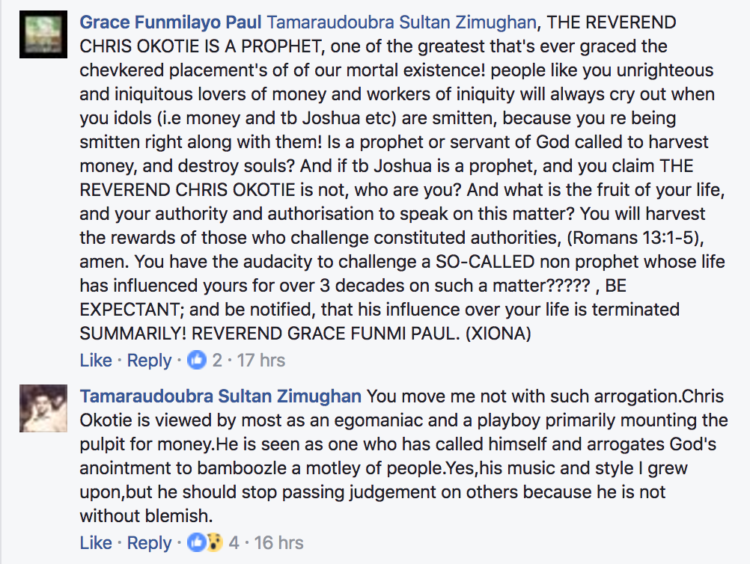Open Grace Funmilayo Paul's profile via name

171,22
